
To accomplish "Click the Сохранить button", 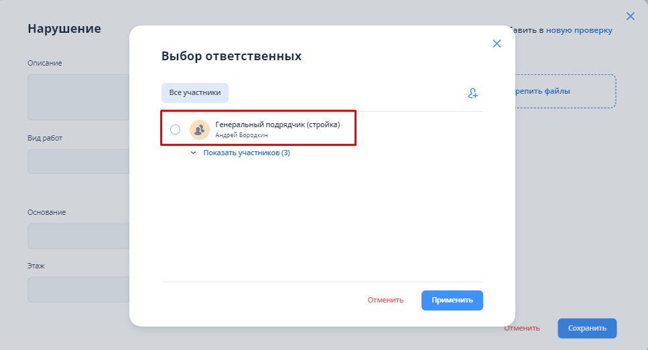I will click(x=587, y=328).
